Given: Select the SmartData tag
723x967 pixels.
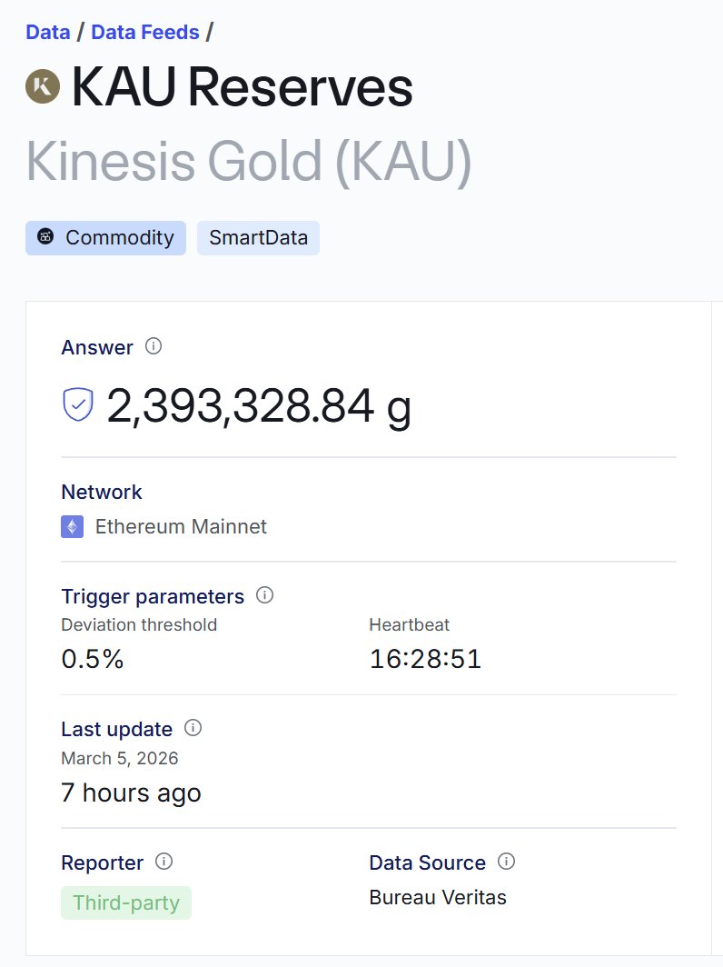Looking at the screenshot, I should click(x=258, y=238).
